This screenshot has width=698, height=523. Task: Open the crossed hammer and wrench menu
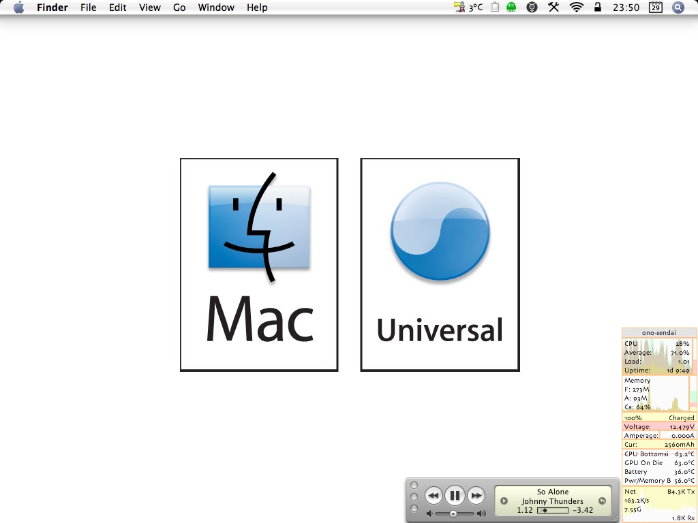[553, 7]
